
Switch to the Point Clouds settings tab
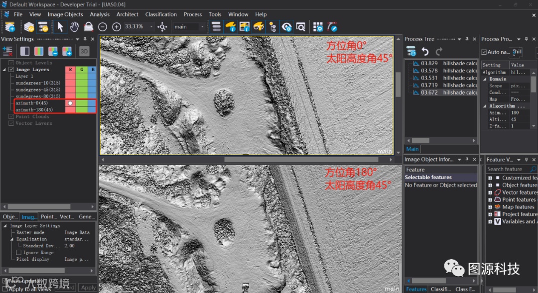coord(49,216)
